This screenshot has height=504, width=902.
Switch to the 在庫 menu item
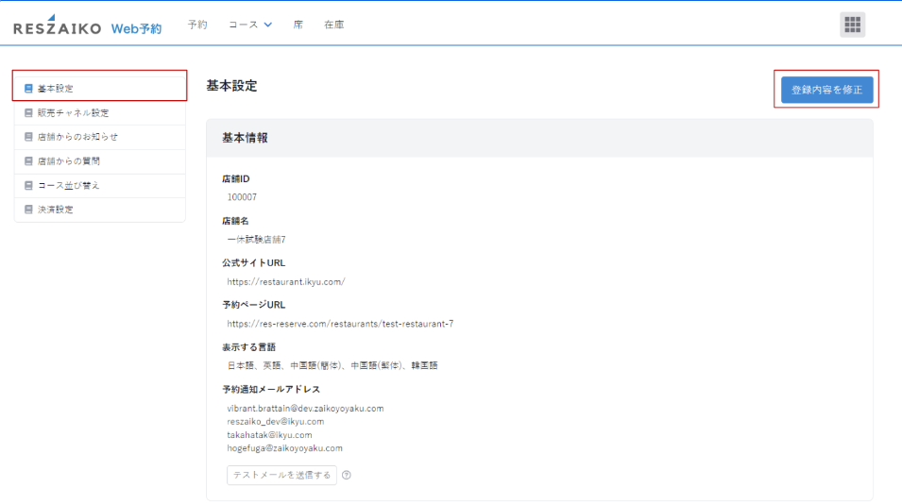pos(333,25)
